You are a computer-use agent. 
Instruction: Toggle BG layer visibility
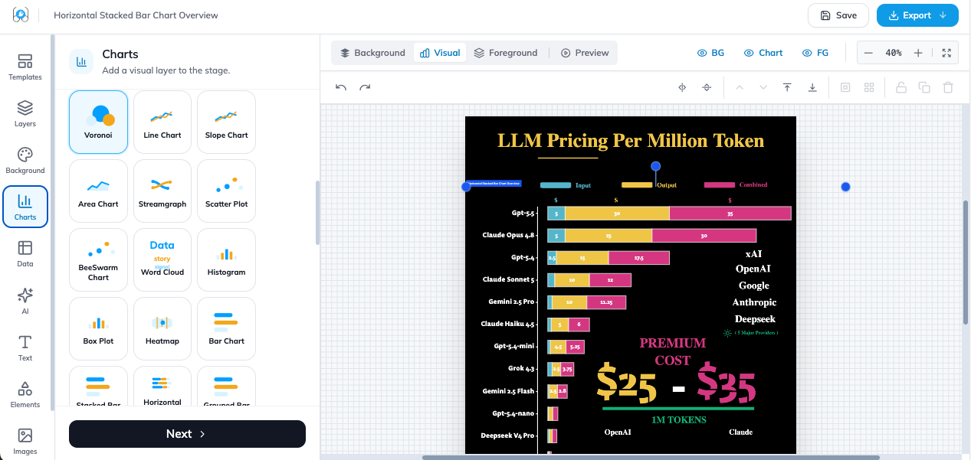pos(710,53)
